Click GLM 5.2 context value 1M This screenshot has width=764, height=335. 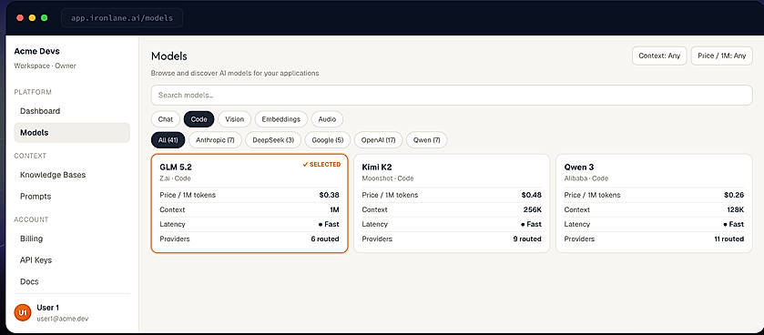pyautogui.click(x=334, y=210)
